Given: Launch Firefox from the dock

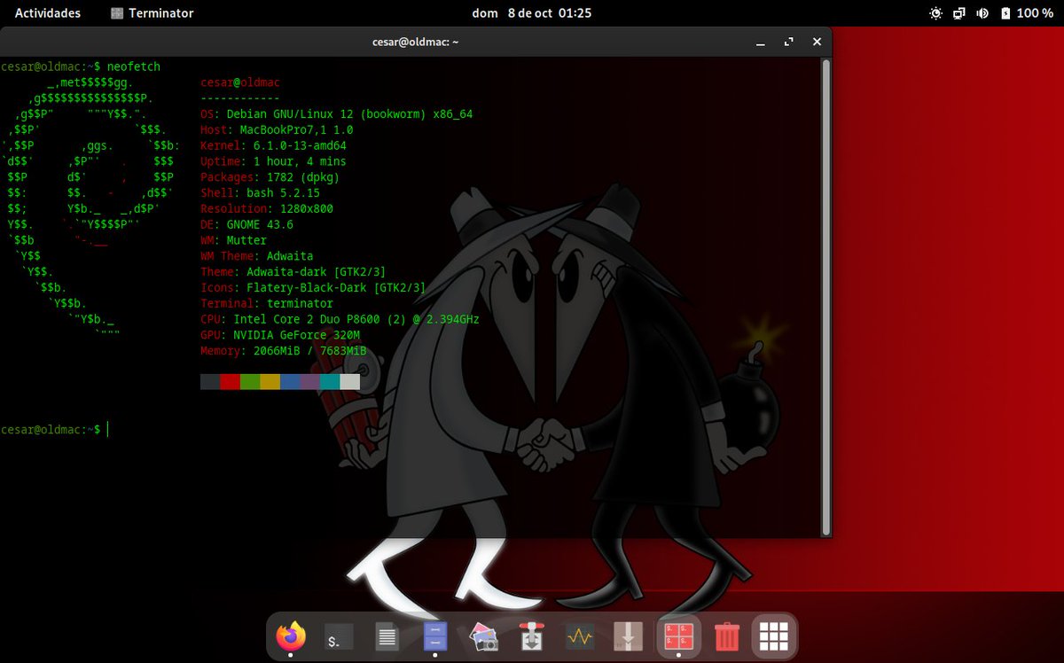Looking at the screenshot, I should pyautogui.click(x=291, y=636).
